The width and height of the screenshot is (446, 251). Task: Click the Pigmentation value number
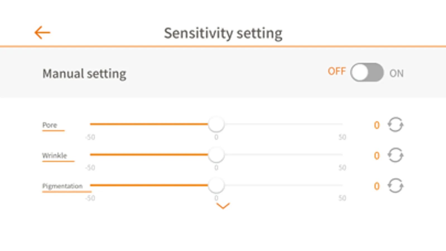pyautogui.click(x=377, y=186)
